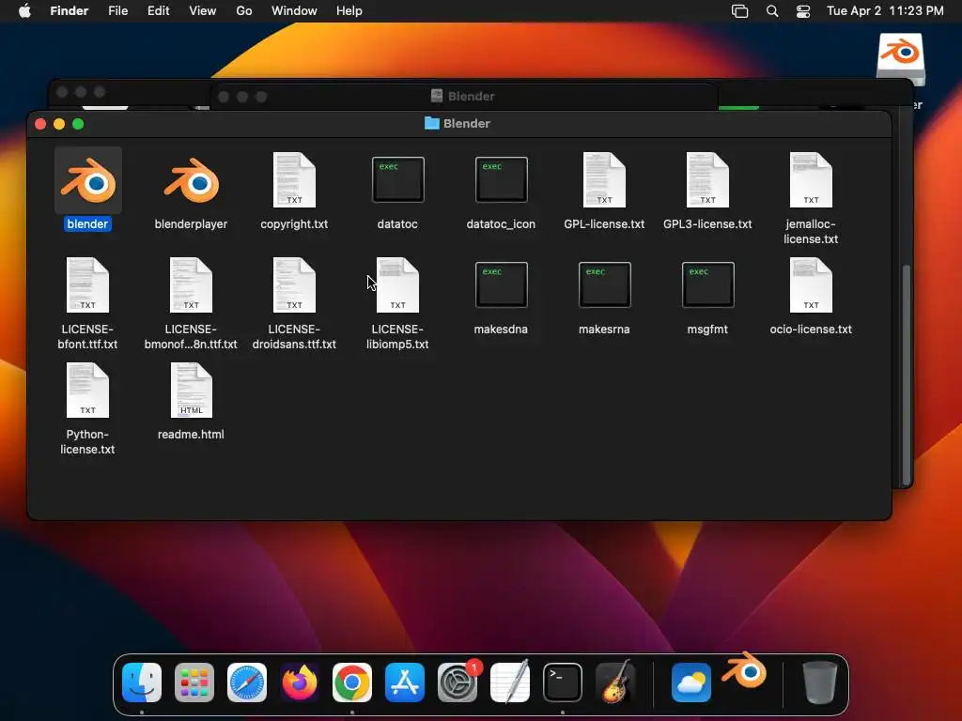962x721 pixels.
Task: Select the copyright.txt file icon
Action: point(294,179)
